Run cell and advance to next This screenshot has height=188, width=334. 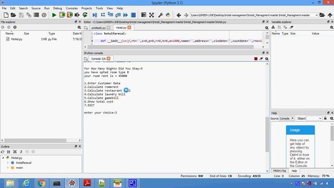[69, 15]
